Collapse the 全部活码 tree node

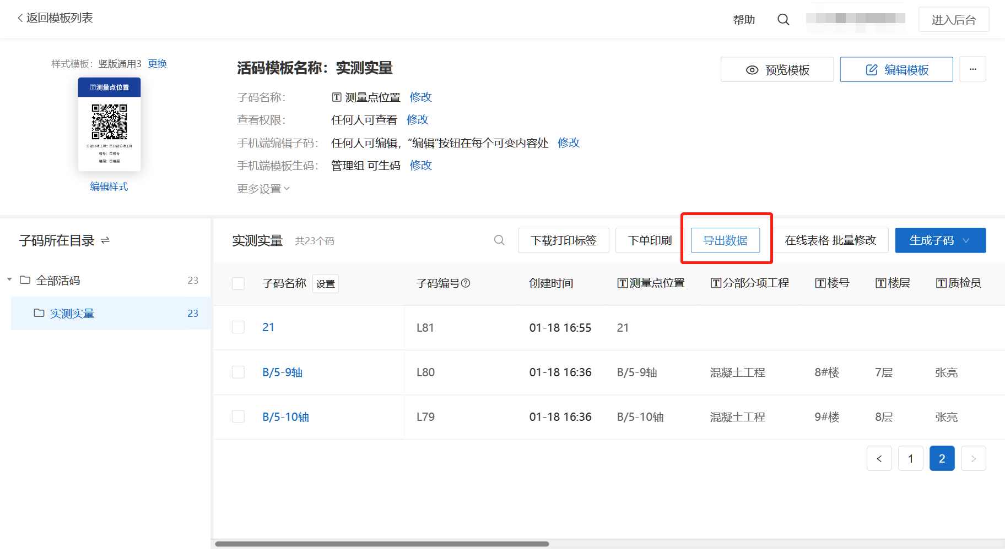point(9,280)
